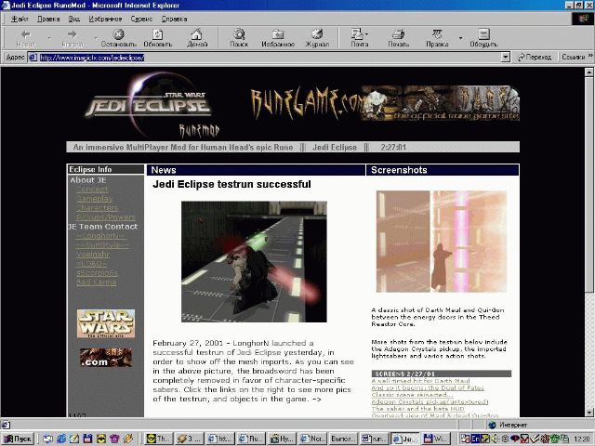Click the vertical scrollbar thumb
This screenshot has height=446, width=595.
click(x=588, y=184)
